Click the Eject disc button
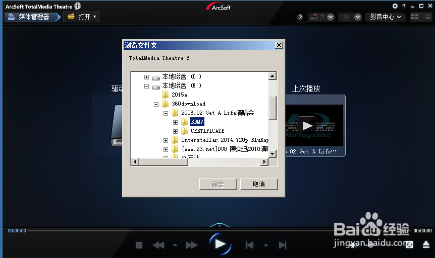435x258 pixels. pyautogui.click(x=426, y=244)
